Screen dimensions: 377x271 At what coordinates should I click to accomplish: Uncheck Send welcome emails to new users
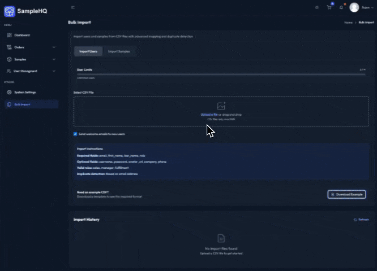tap(75, 134)
